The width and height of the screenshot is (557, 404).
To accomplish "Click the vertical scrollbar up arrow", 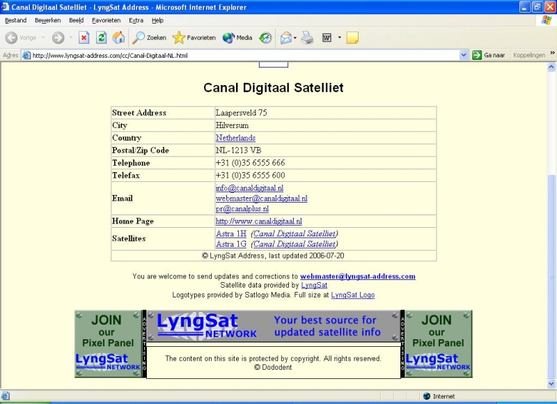I will point(551,67).
